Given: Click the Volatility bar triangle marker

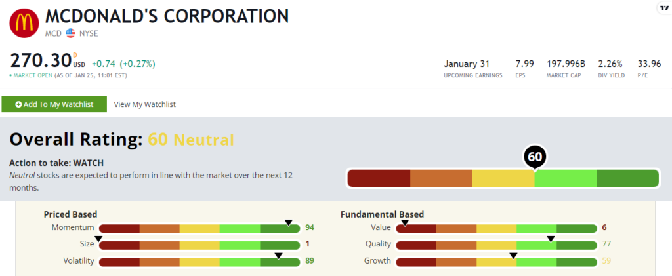Looking at the screenshot, I should pyautogui.click(x=278, y=256).
